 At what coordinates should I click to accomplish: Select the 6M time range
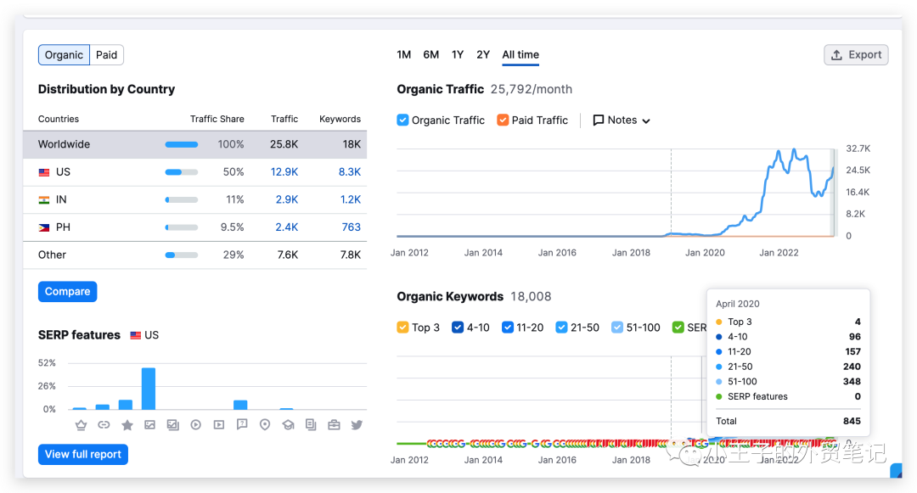coord(431,55)
